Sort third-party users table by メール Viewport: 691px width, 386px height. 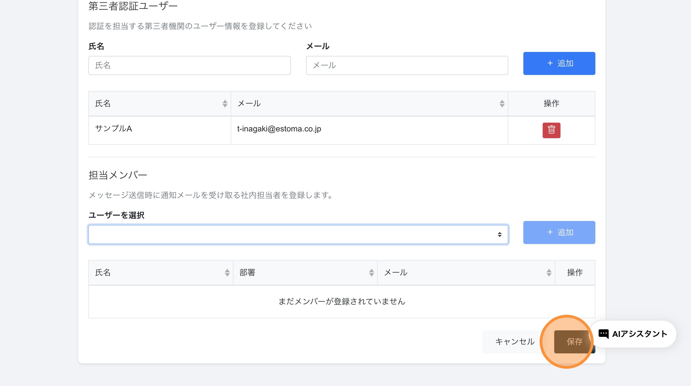[502, 104]
